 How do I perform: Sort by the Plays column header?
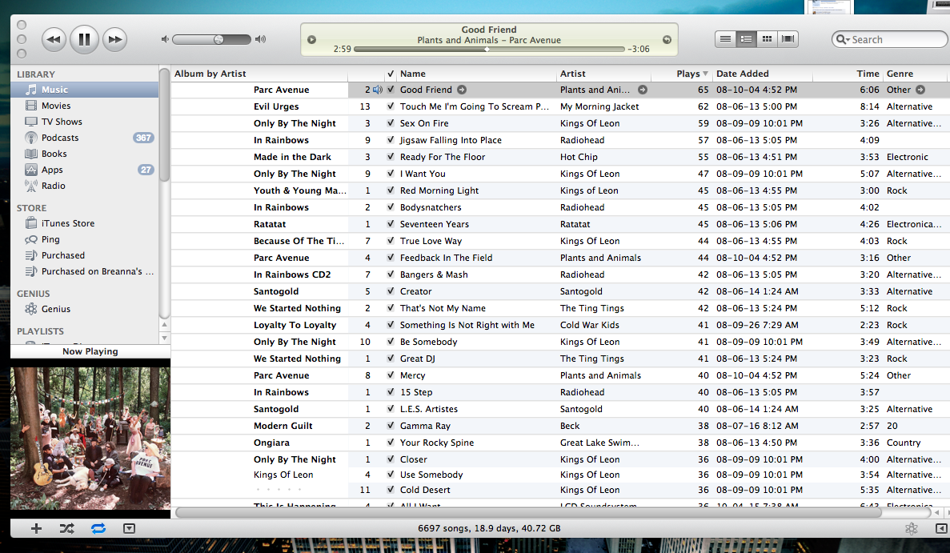pyautogui.click(x=681, y=74)
